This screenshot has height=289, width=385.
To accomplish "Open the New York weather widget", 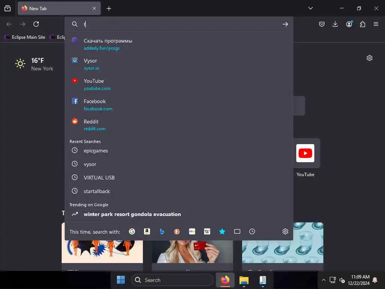I will tap(34, 64).
